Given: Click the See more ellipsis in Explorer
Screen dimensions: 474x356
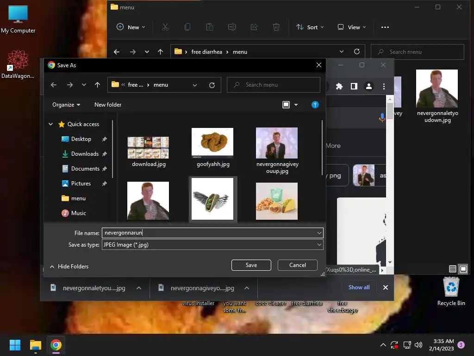Looking at the screenshot, I should [385, 27].
